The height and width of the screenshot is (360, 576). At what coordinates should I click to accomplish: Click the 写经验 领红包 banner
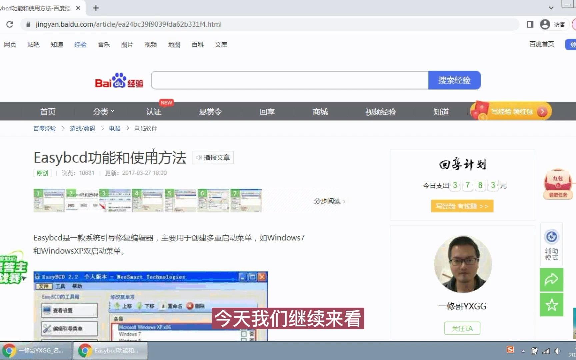click(511, 111)
